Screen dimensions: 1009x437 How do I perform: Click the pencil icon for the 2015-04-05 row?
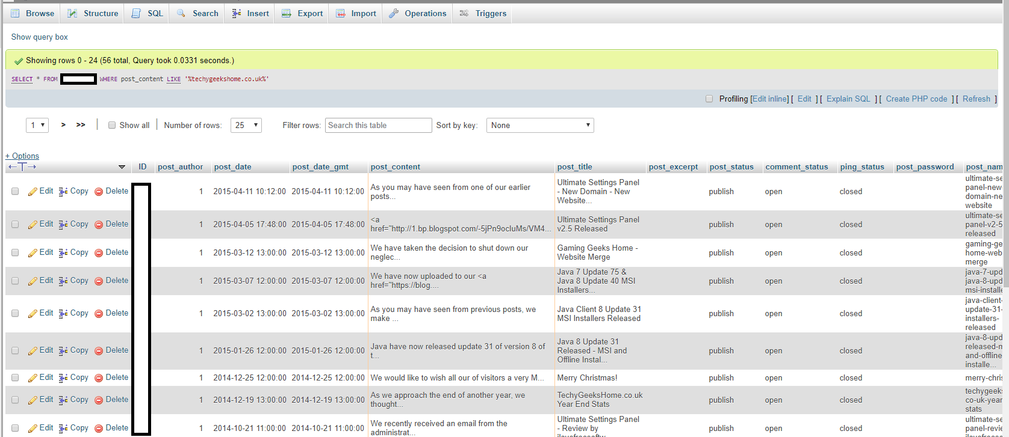[x=33, y=225]
